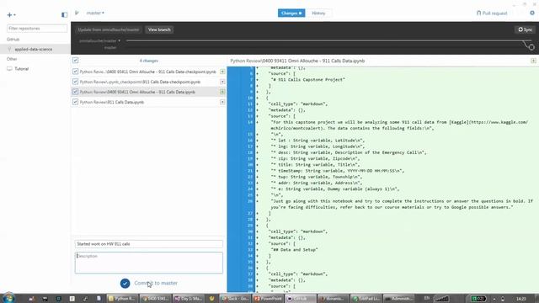Sync the repository
This screenshot has width=539, height=303.
[x=525, y=29]
